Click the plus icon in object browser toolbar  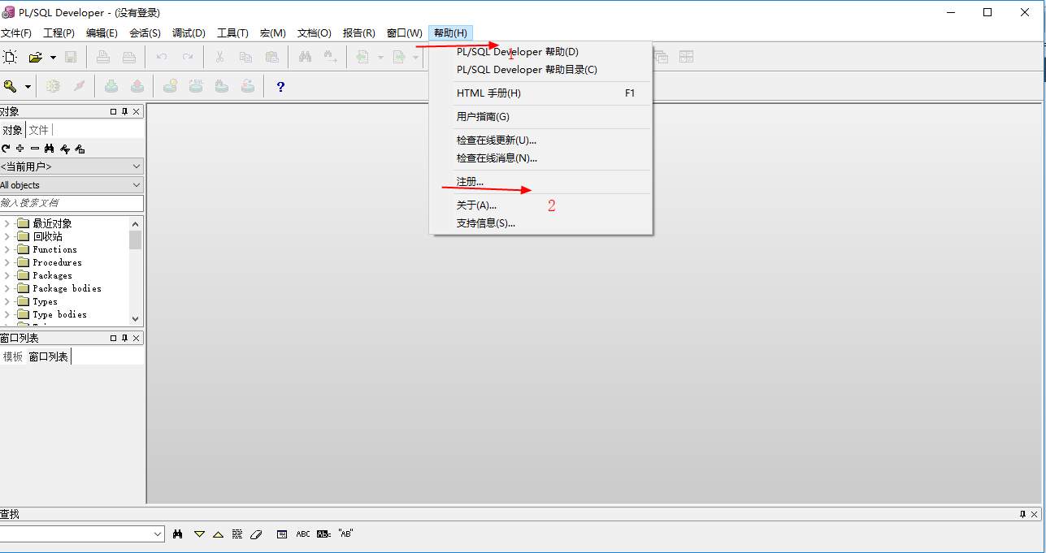click(20, 149)
